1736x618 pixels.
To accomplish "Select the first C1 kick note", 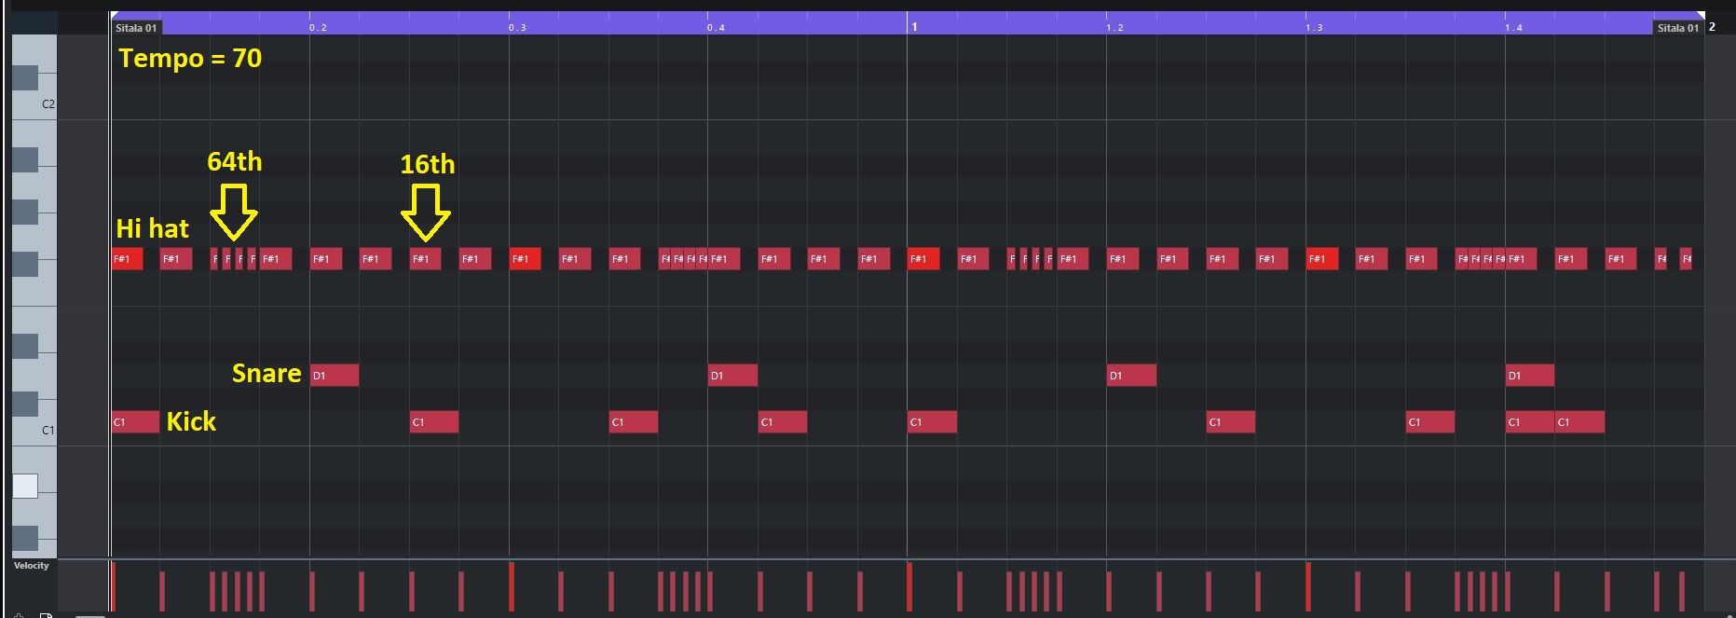I will 135,422.
